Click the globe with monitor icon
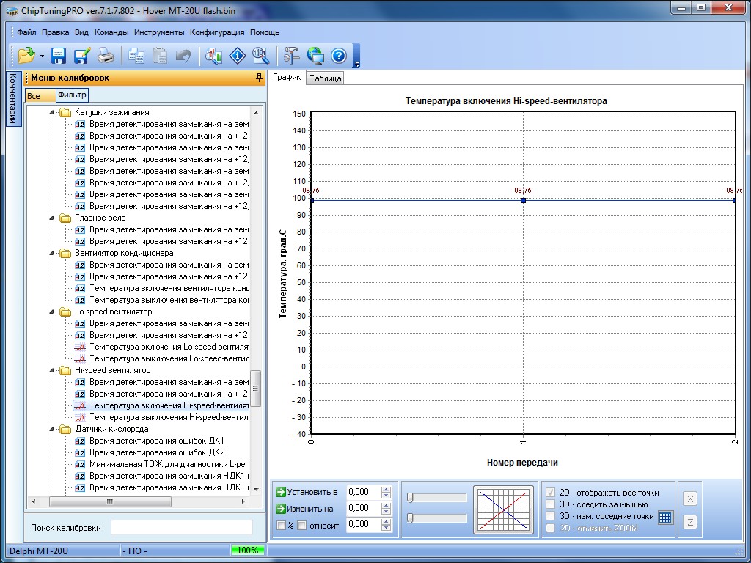 click(315, 56)
